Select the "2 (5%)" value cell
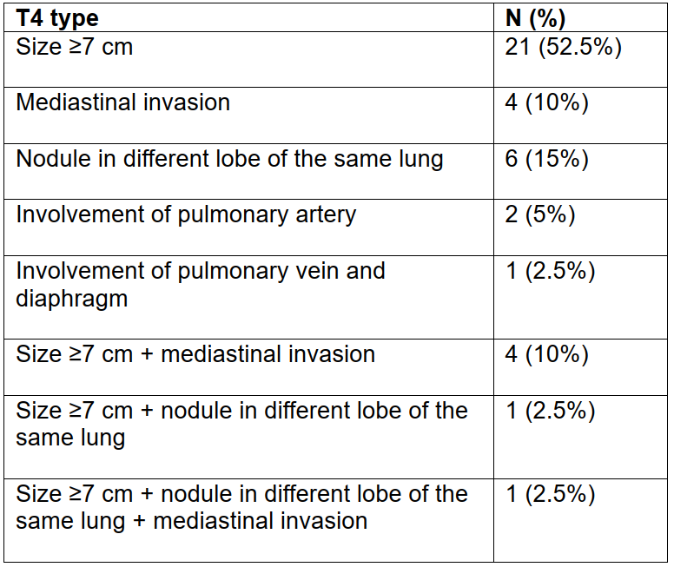674x567 pixels. pos(540,215)
